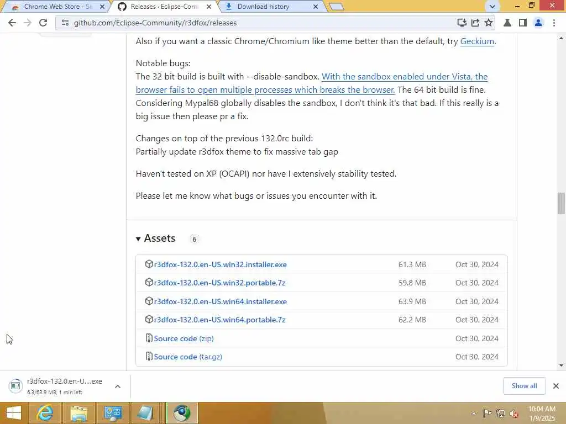The image size is (566, 424).
Task: Bookmark this page with the star icon
Action: click(489, 23)
